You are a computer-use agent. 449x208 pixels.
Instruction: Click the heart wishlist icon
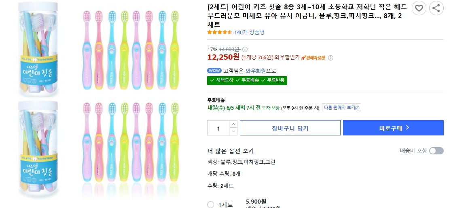[419, 8]
